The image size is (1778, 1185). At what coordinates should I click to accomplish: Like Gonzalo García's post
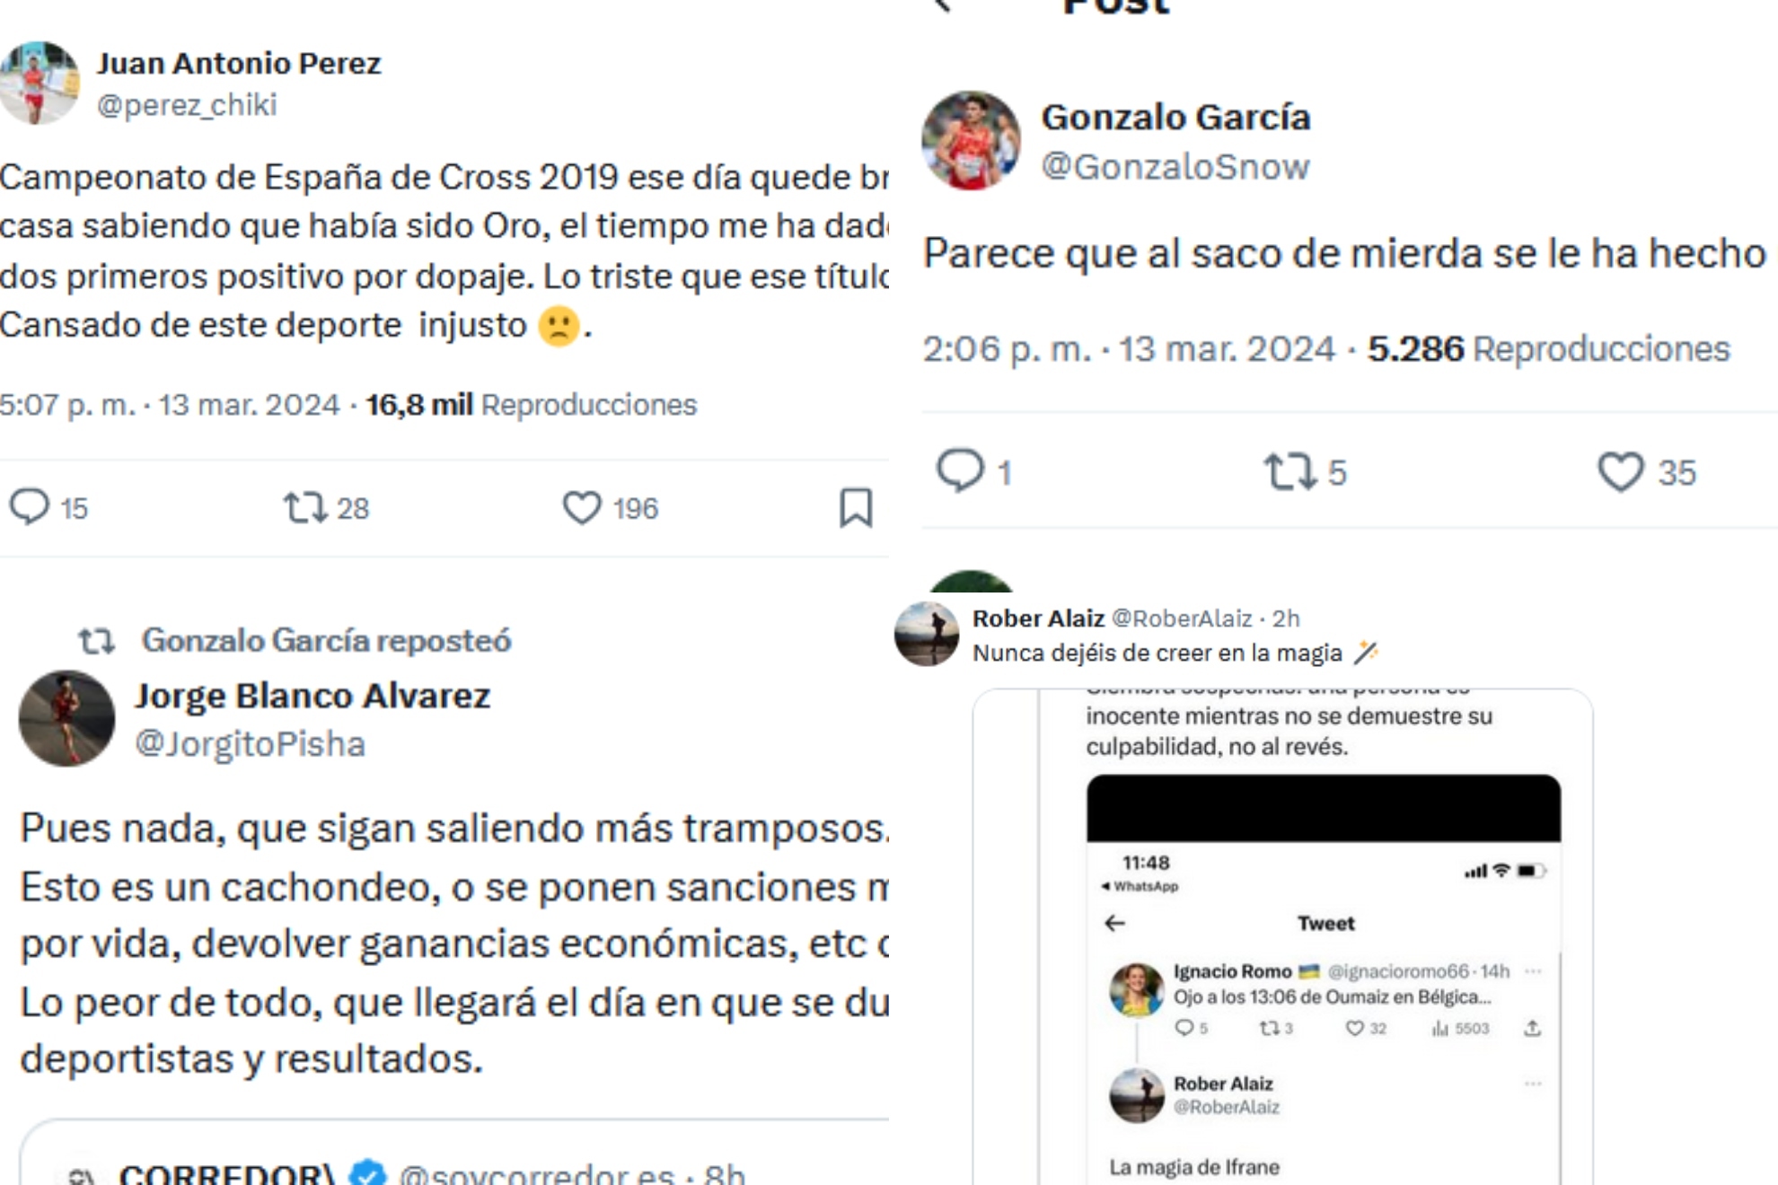coord(1620,471)
